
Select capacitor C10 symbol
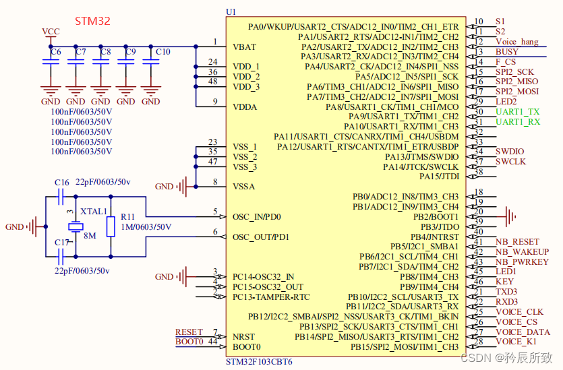pyautogui.click(x=151, y=62)
